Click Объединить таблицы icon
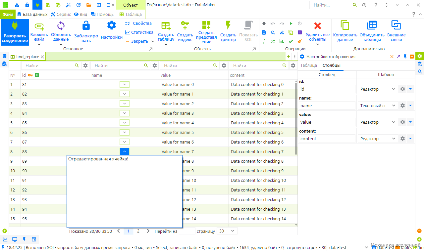 (372, 26)
